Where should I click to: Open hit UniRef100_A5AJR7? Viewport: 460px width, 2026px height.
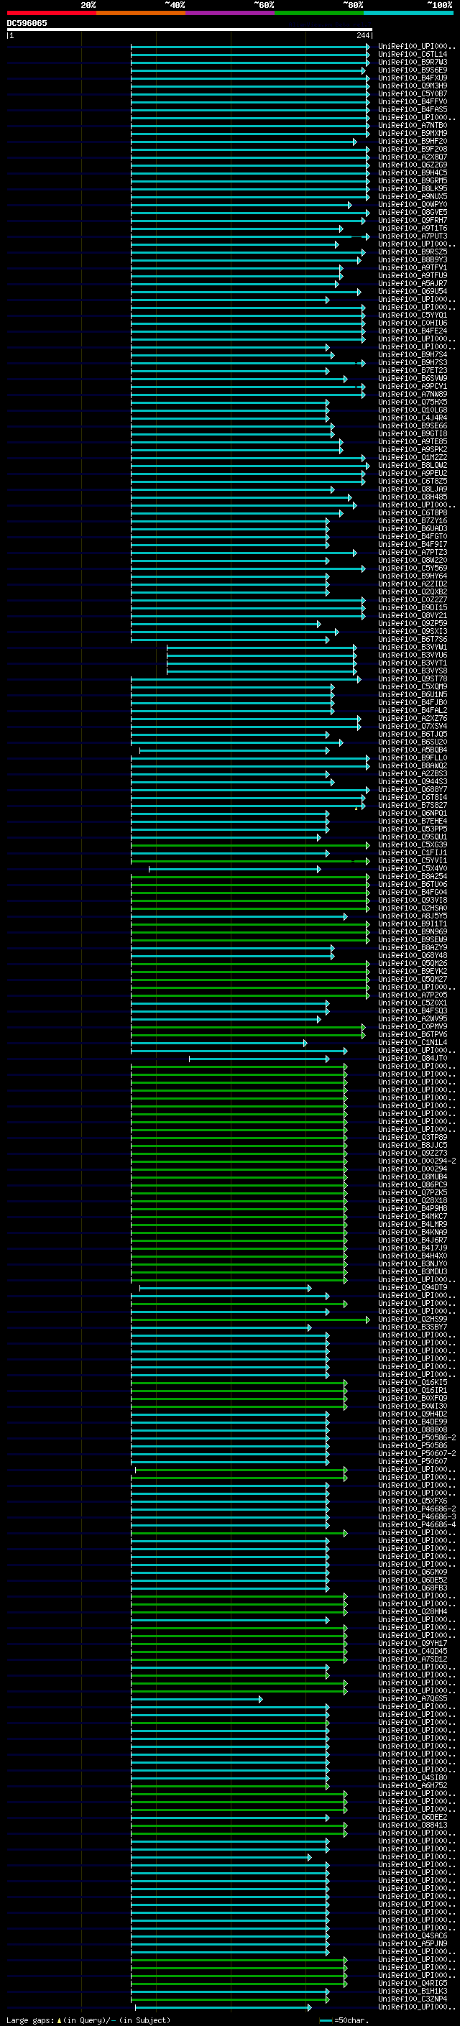coord(413,283)
